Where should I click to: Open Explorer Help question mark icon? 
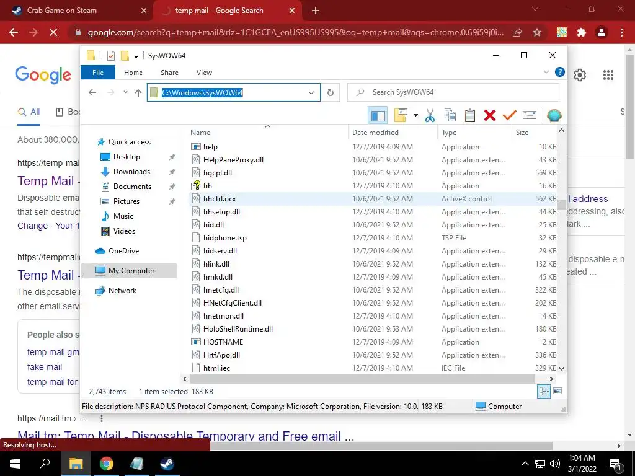click(560, 72)
